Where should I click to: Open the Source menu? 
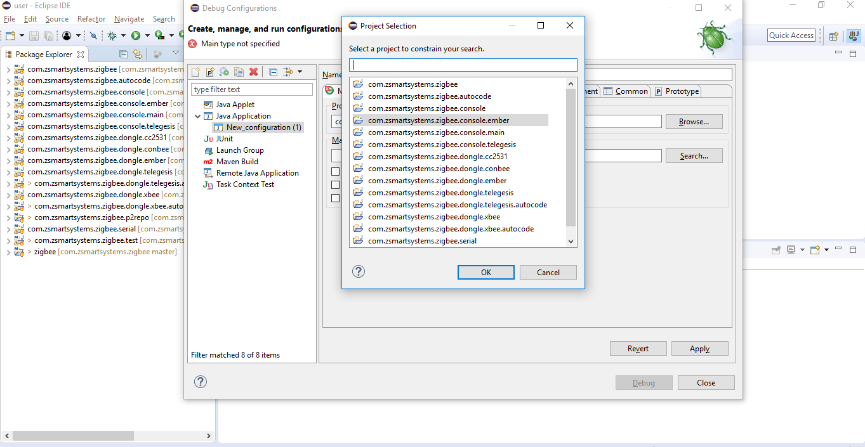[57, 19]
